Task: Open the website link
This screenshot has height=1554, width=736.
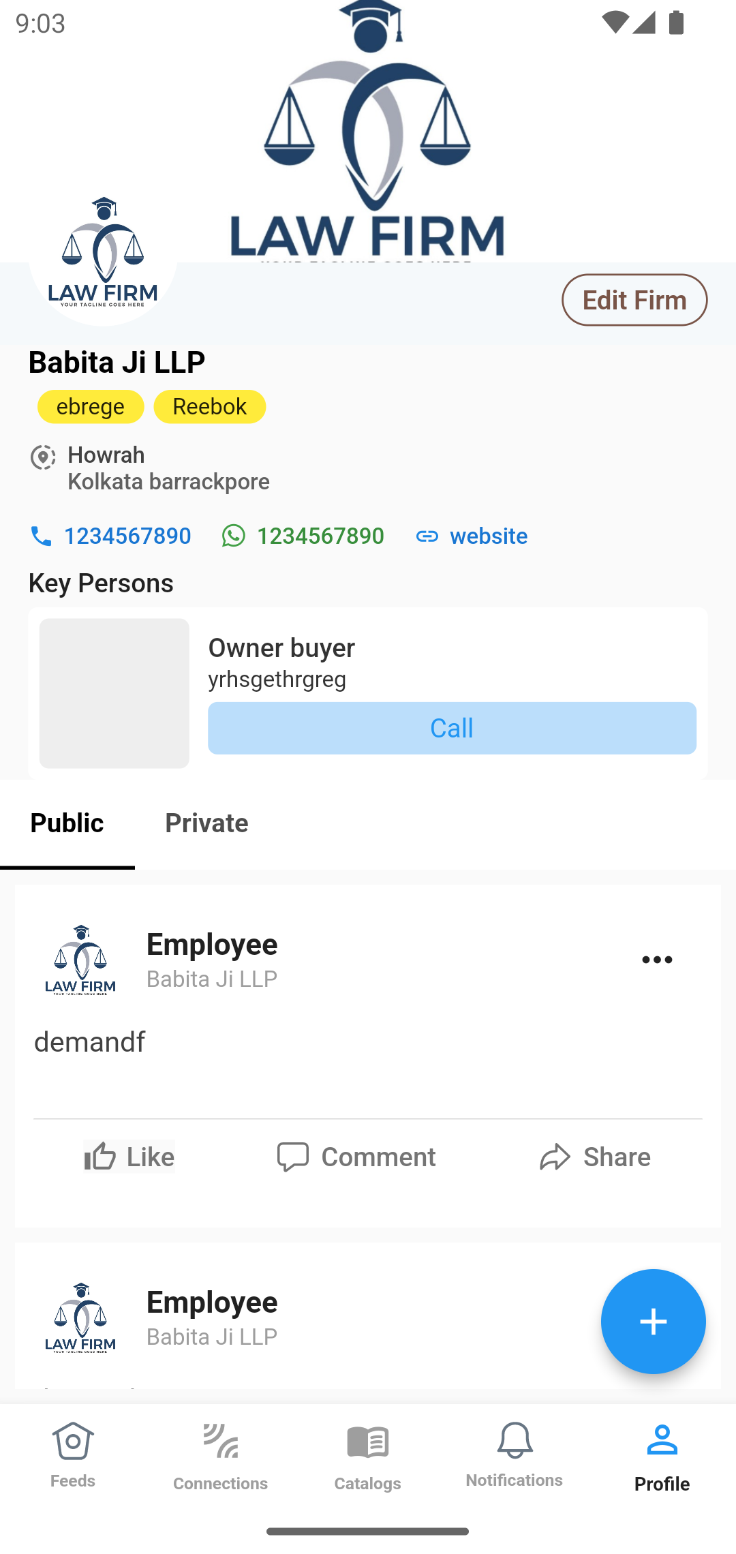Action: 472,536
